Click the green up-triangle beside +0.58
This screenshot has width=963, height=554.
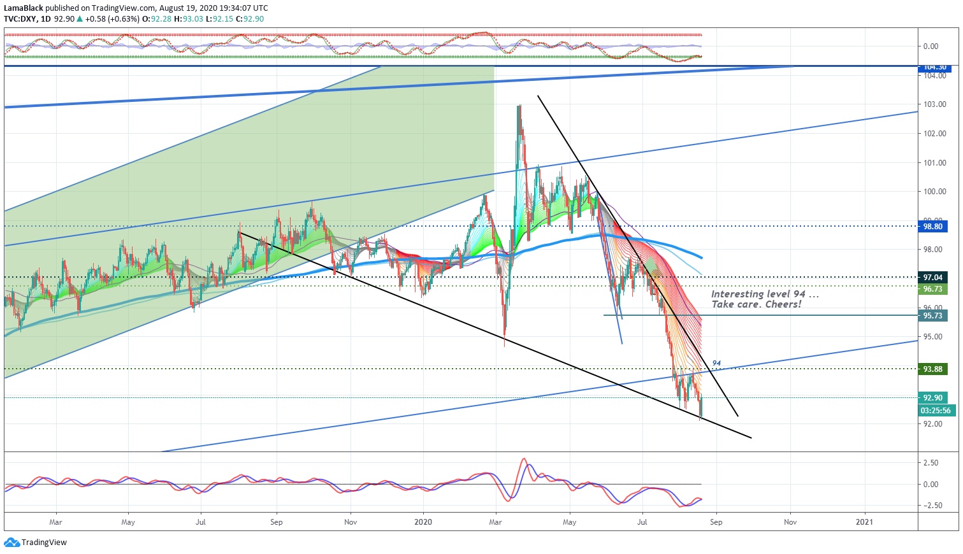point(80,19)
